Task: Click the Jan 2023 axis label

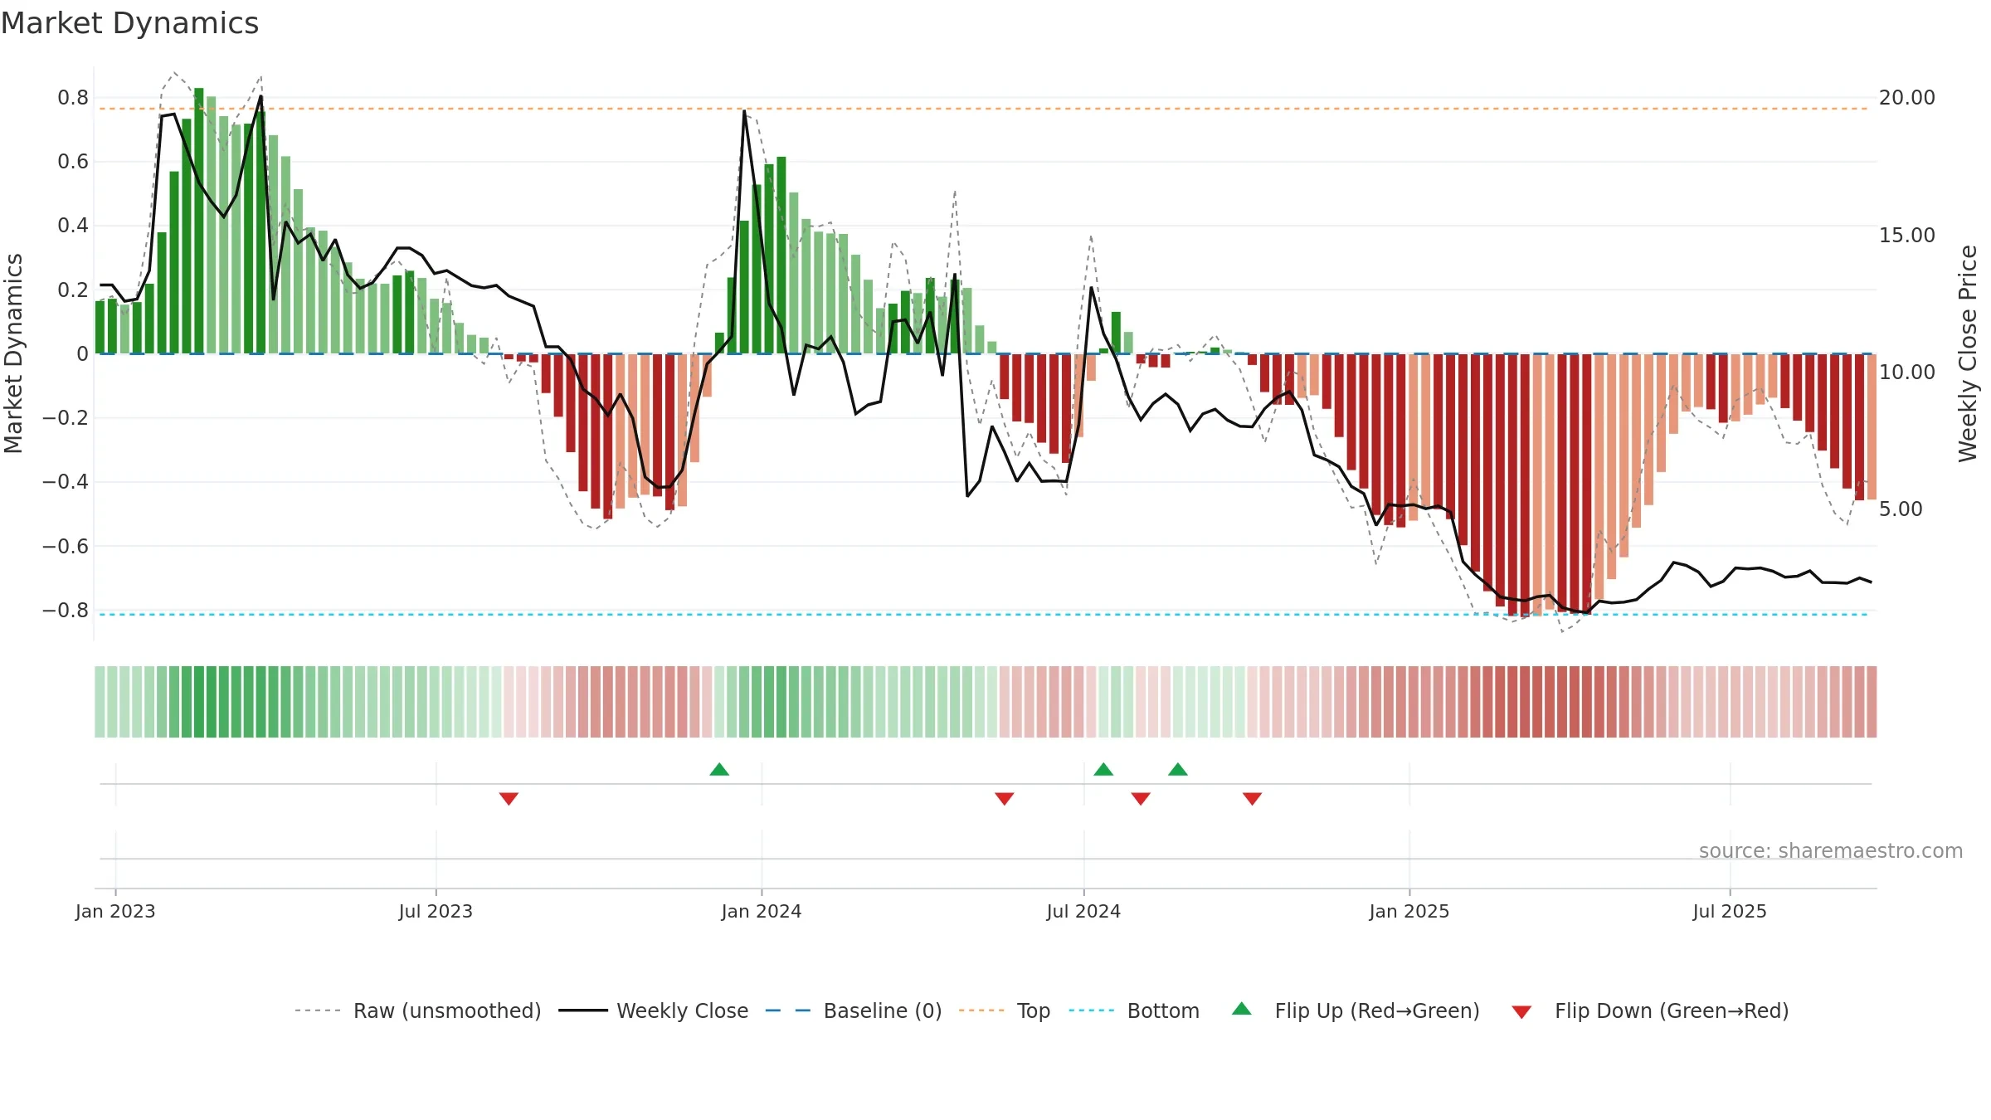Action: [115, 911]
